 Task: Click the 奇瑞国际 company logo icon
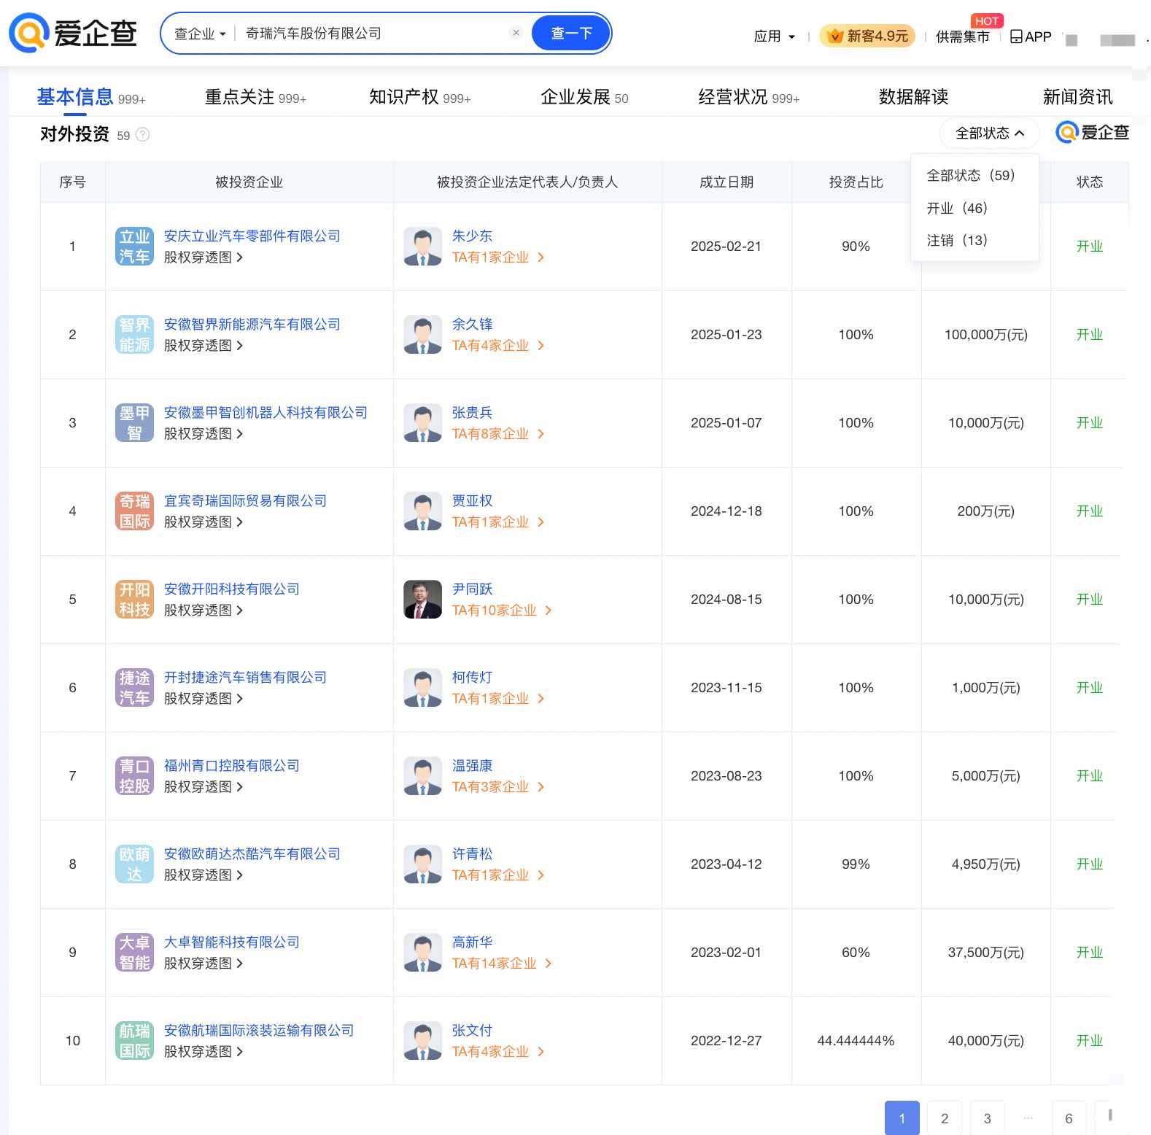coord(134,511)
